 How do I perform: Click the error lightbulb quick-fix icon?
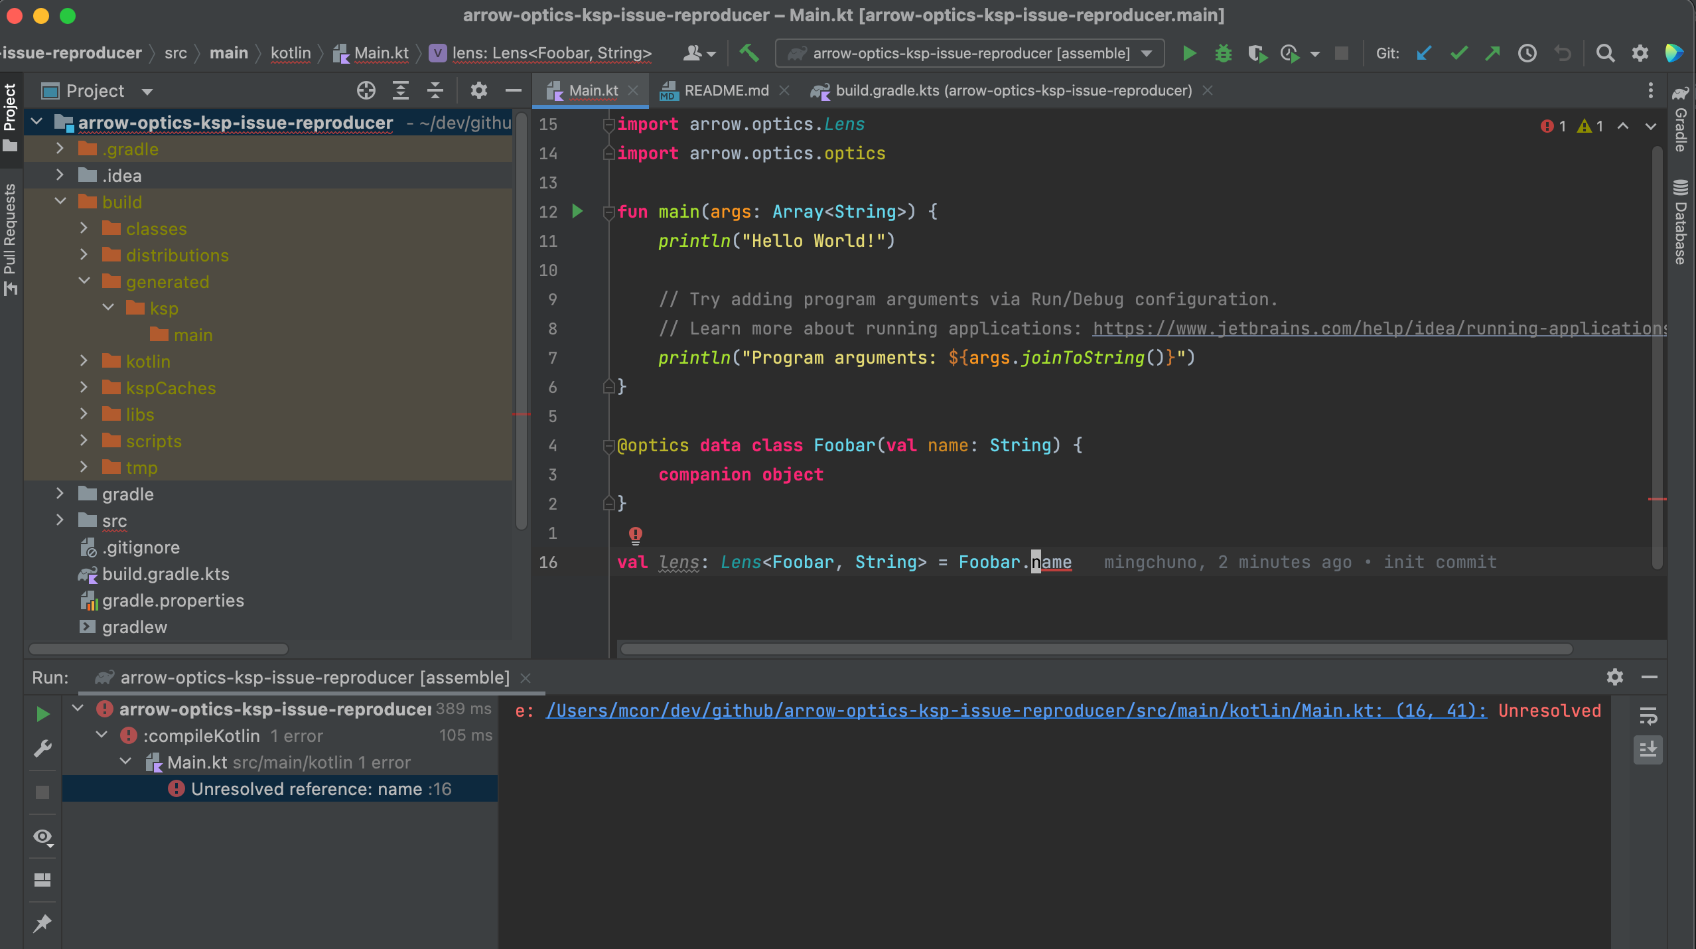[635, 534]
